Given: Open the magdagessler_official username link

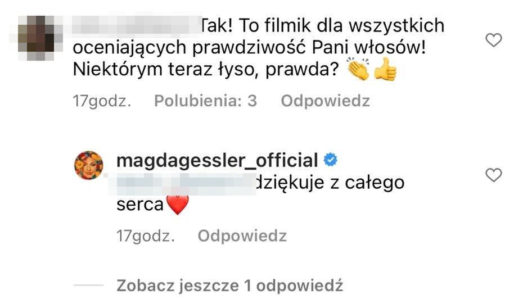Looking at the screenshot, I should click(x=217, y=160).
